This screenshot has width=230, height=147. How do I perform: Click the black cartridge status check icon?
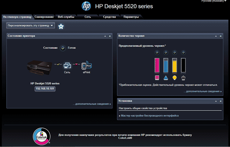point(183,52)
